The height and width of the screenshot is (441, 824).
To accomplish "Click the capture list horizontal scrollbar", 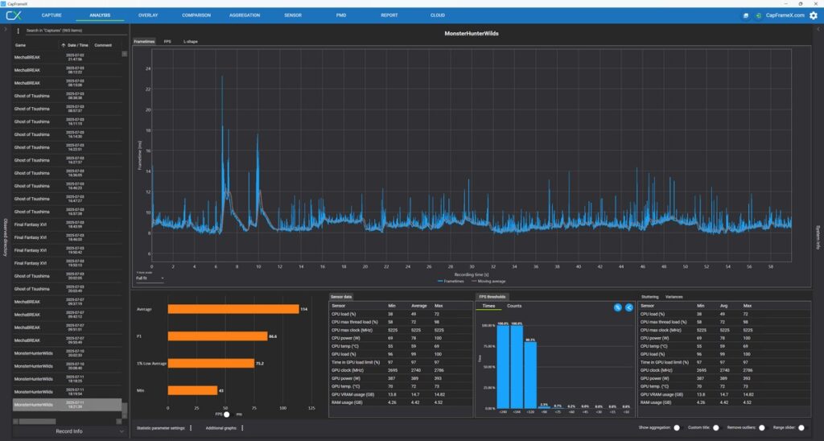I will (x=37, y=421).
